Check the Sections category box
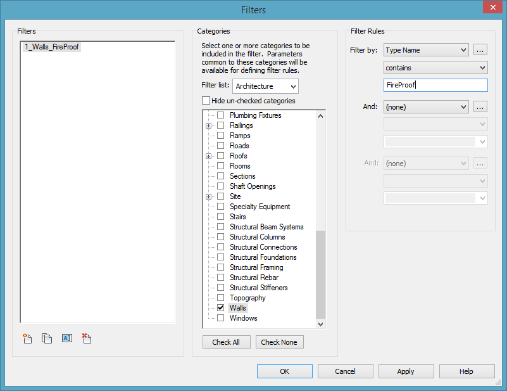The height and width of the screenshot is (391, 507). (220, 176)
